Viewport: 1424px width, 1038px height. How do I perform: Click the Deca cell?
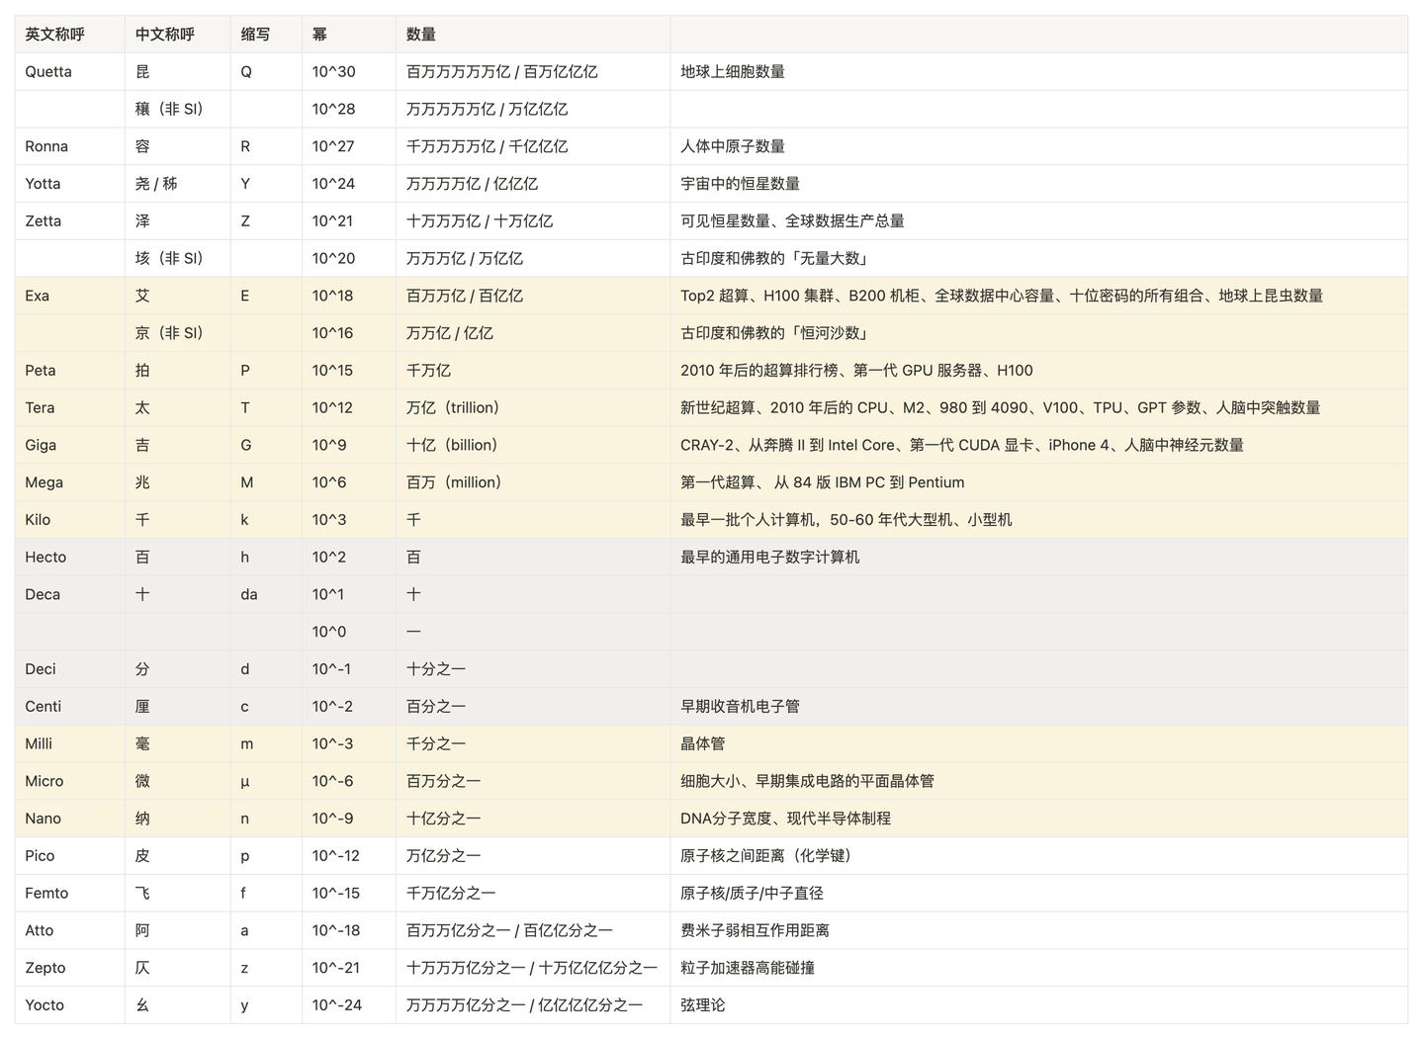69,594
